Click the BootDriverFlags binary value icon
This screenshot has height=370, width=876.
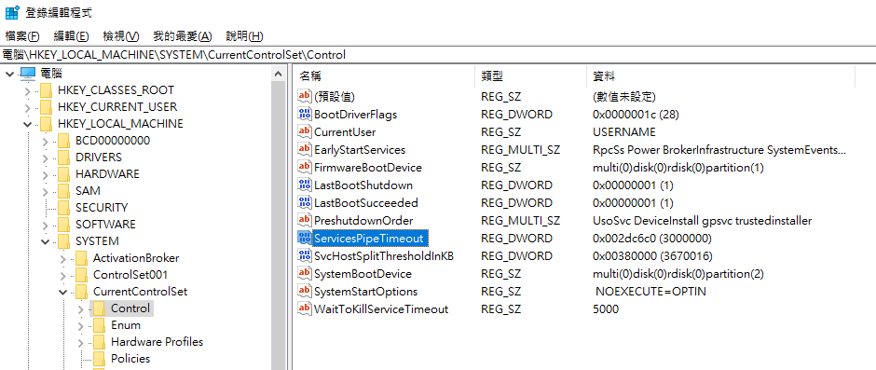tap(305, 114)
